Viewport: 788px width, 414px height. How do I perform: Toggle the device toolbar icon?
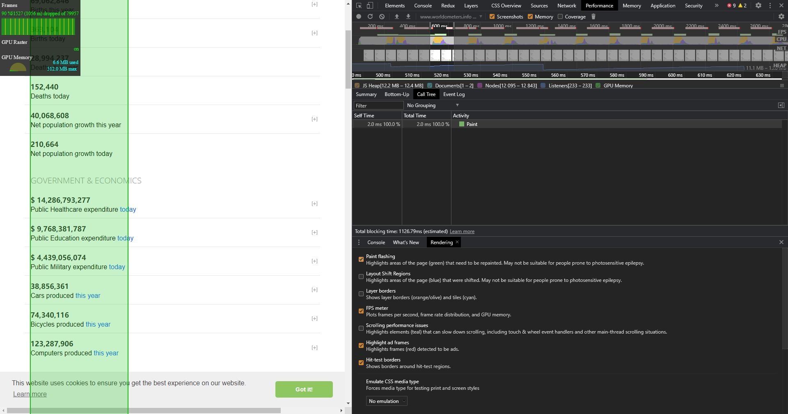370,6
